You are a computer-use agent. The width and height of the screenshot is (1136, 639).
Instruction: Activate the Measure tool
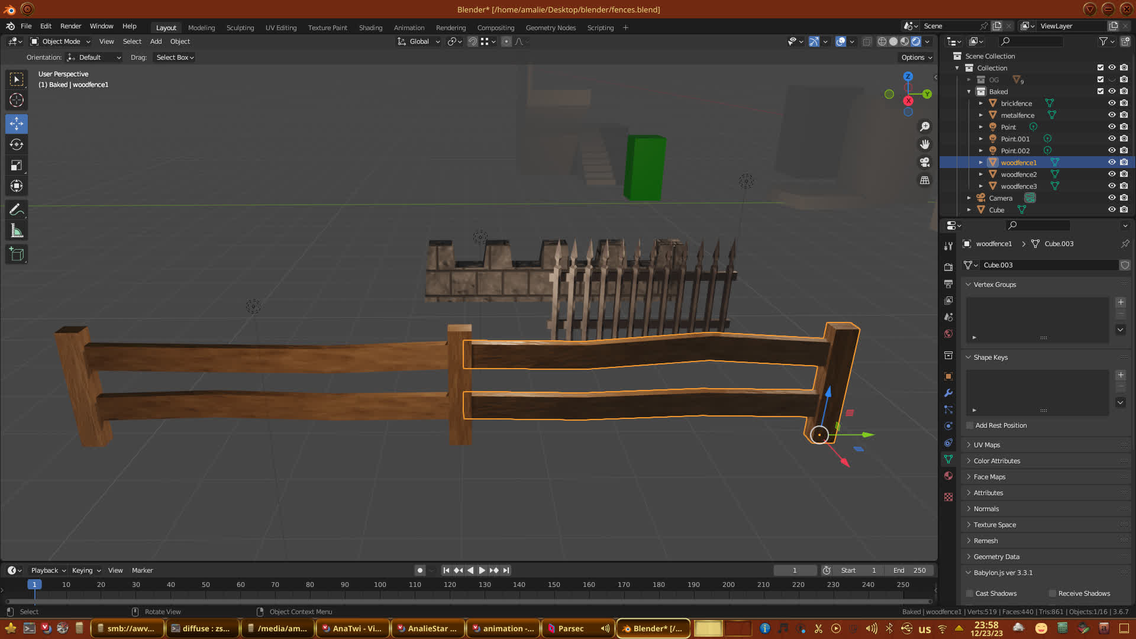coord(17,231)
